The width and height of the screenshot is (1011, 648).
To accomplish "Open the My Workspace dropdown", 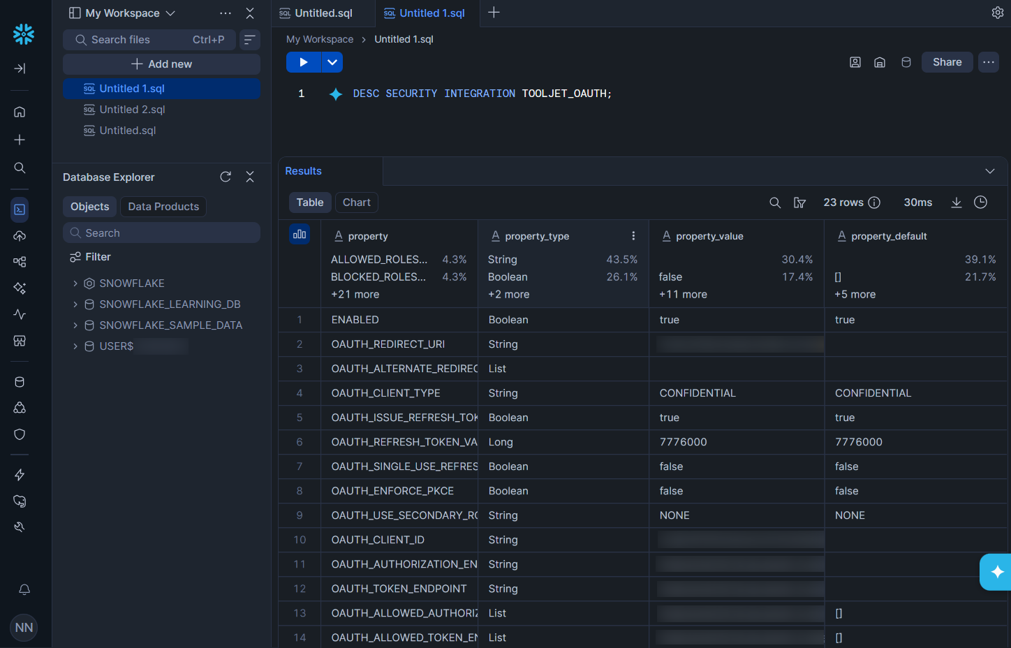I will point(122,13).
